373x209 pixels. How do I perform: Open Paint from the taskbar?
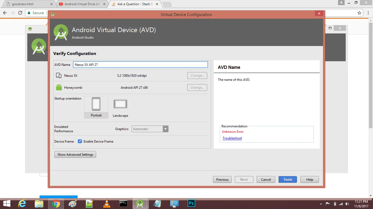coord(73,204)
